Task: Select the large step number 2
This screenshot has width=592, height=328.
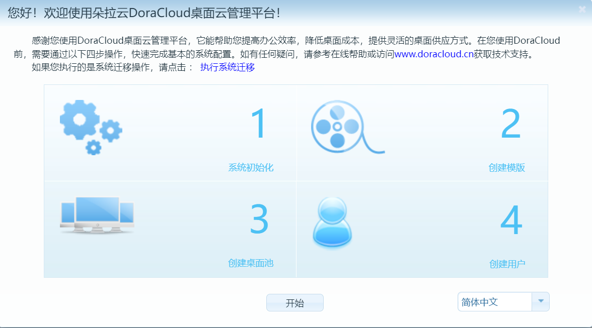Action: coord(510,125)
